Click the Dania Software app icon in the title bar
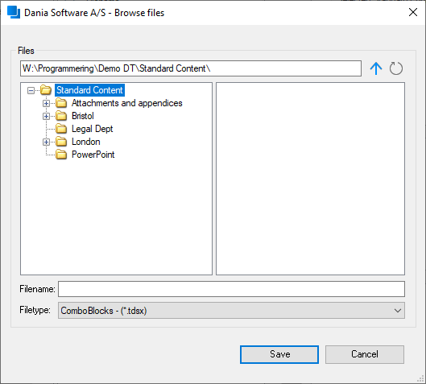The image size is (426, 384). (14, 13)
